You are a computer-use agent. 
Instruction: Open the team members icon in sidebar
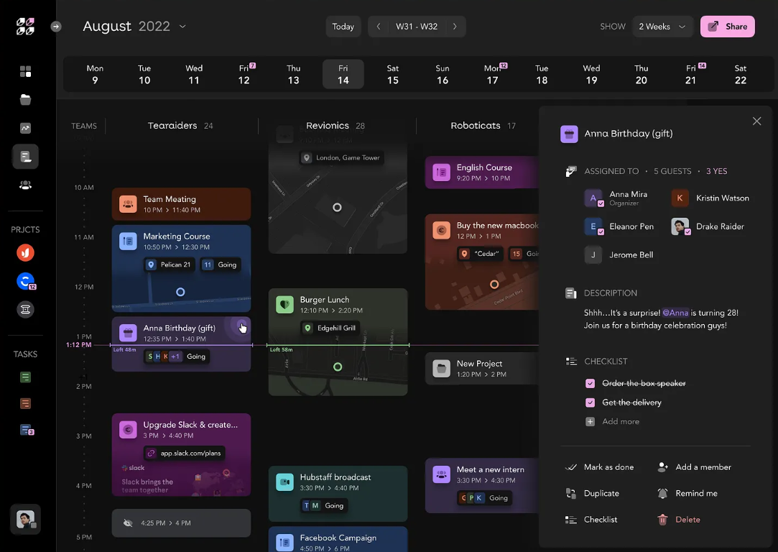25,185
